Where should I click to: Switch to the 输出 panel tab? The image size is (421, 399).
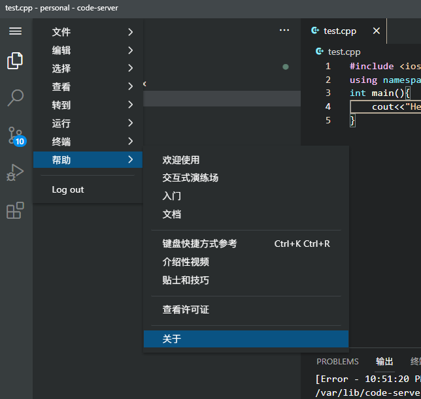[x=384, y=361]
